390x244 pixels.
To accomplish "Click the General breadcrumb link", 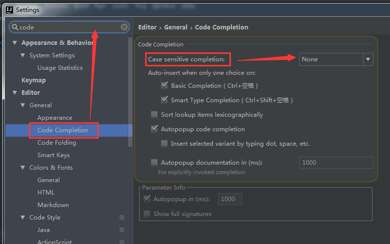I will [x=176, y=27].
